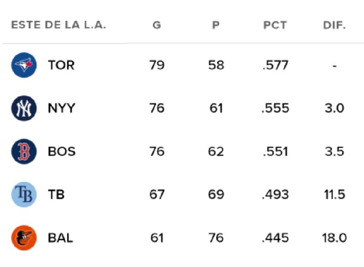Open the BAL team link
Image resolution: width=364 pixels, height=267 pixels.
coord(60,238)
